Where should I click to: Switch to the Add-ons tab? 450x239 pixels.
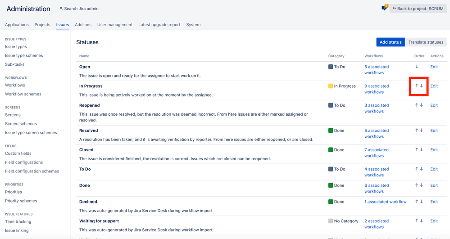83,25
